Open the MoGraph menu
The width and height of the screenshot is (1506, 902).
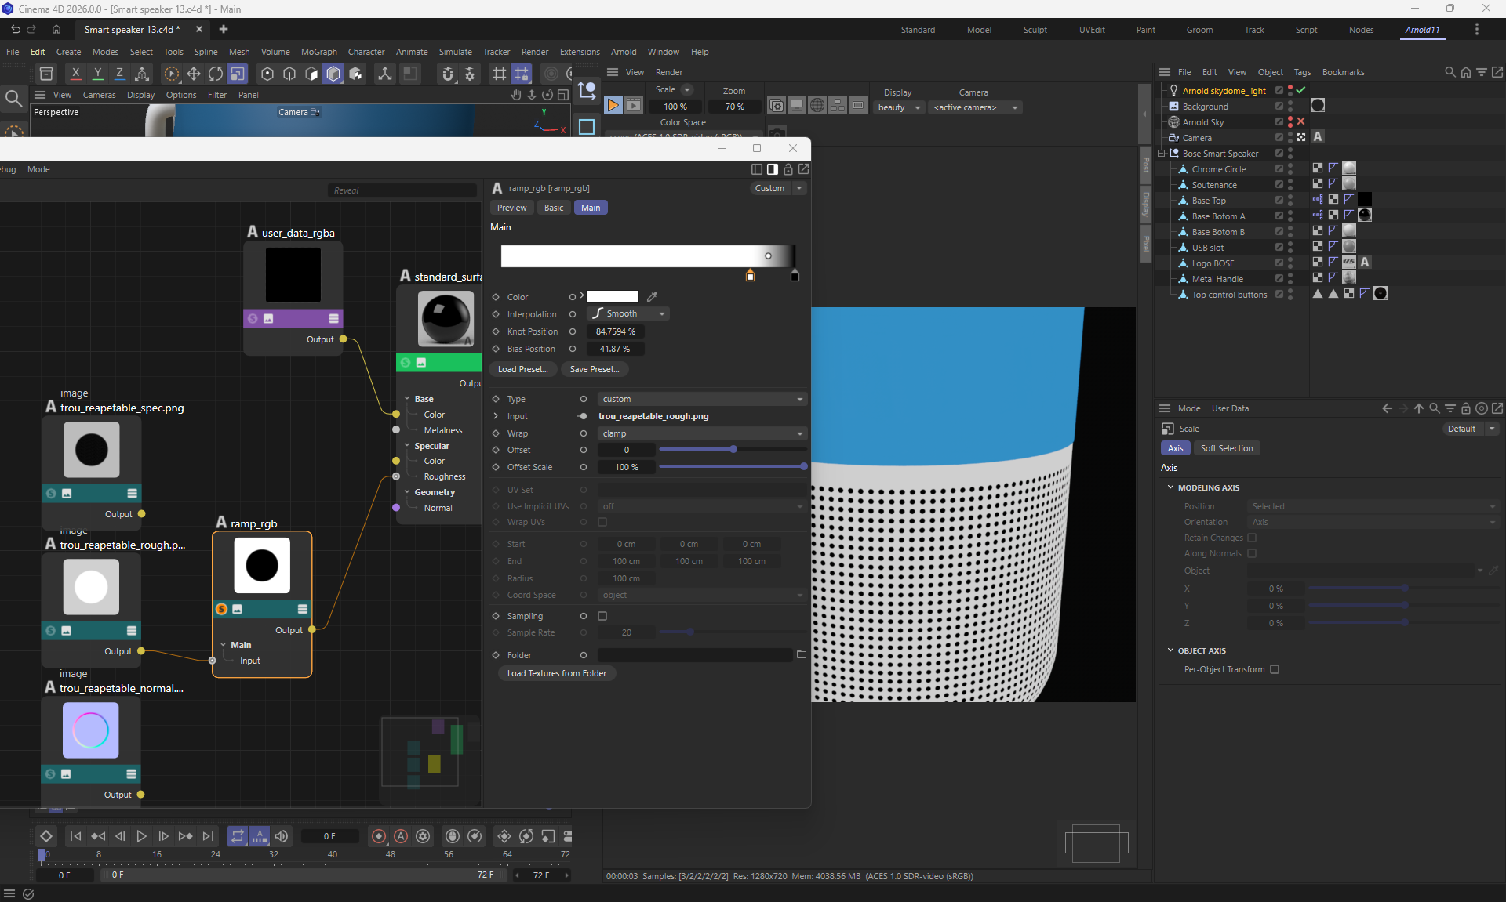pyautogui.click(x=318, y=52)
